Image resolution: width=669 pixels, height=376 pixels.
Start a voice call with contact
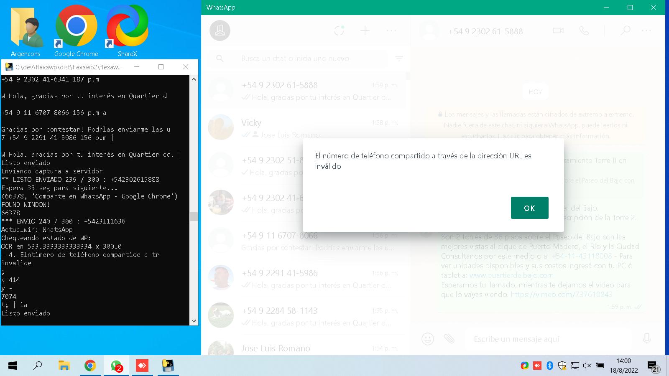[584, 30]
